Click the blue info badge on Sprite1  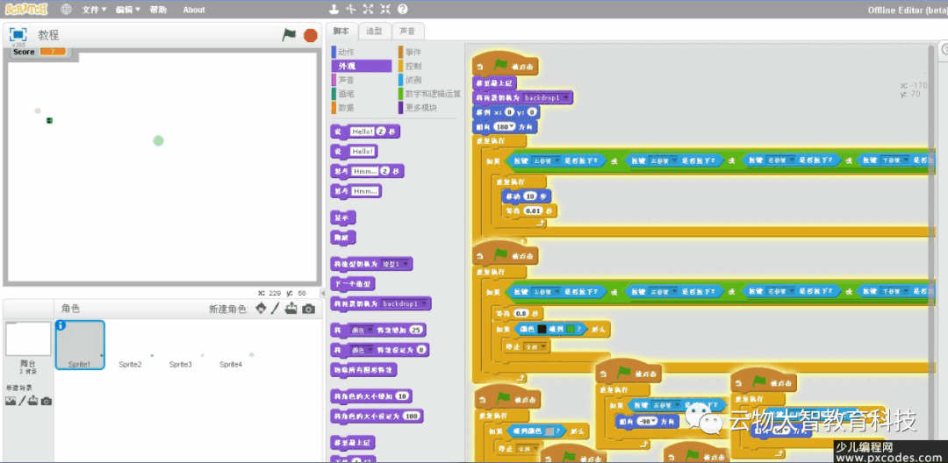[61, 325]
